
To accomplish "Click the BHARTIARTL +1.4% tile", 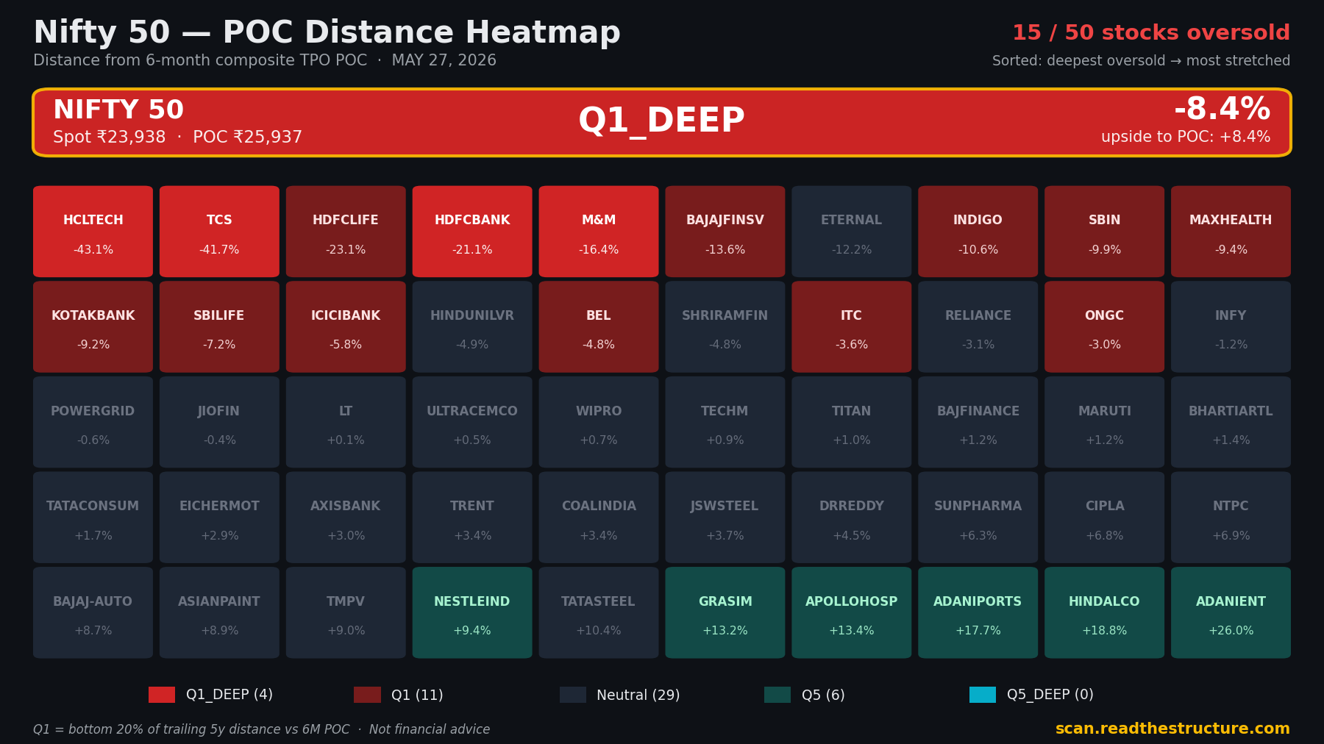I will (x=1231, y=422).
